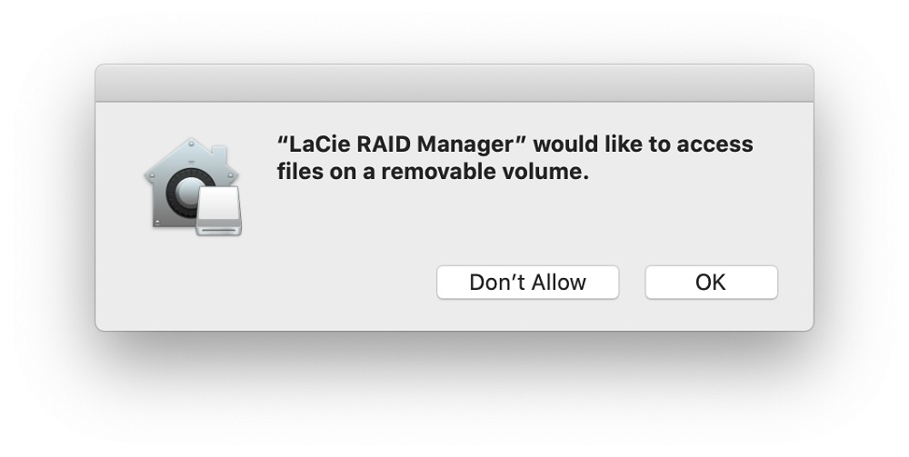Click the phrase "would like to access"
The width and height of the screenshot is (909, 457).
click(644, 144)
